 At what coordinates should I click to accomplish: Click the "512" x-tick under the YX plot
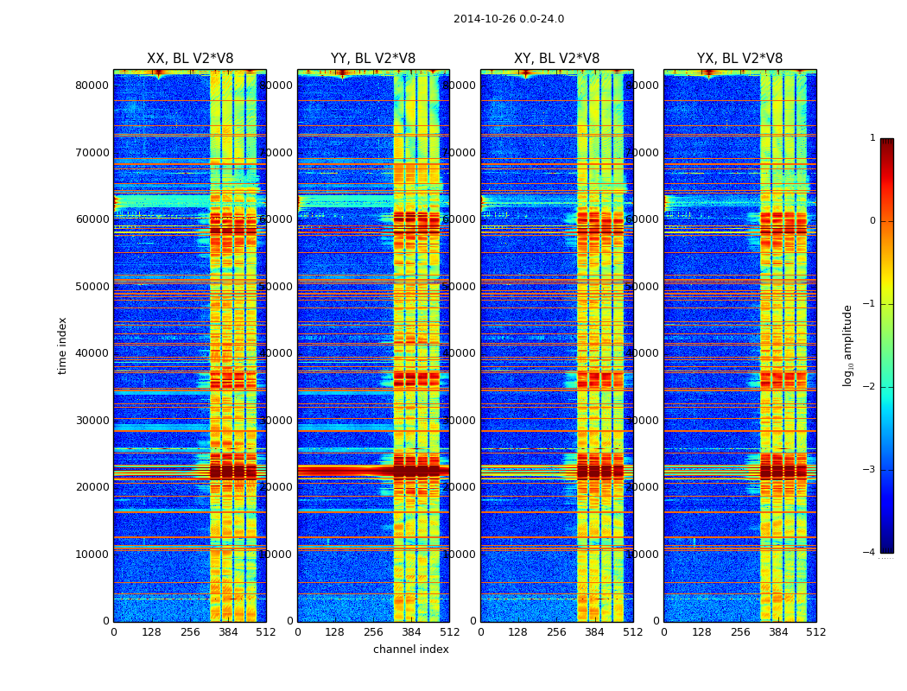[815, 631]
